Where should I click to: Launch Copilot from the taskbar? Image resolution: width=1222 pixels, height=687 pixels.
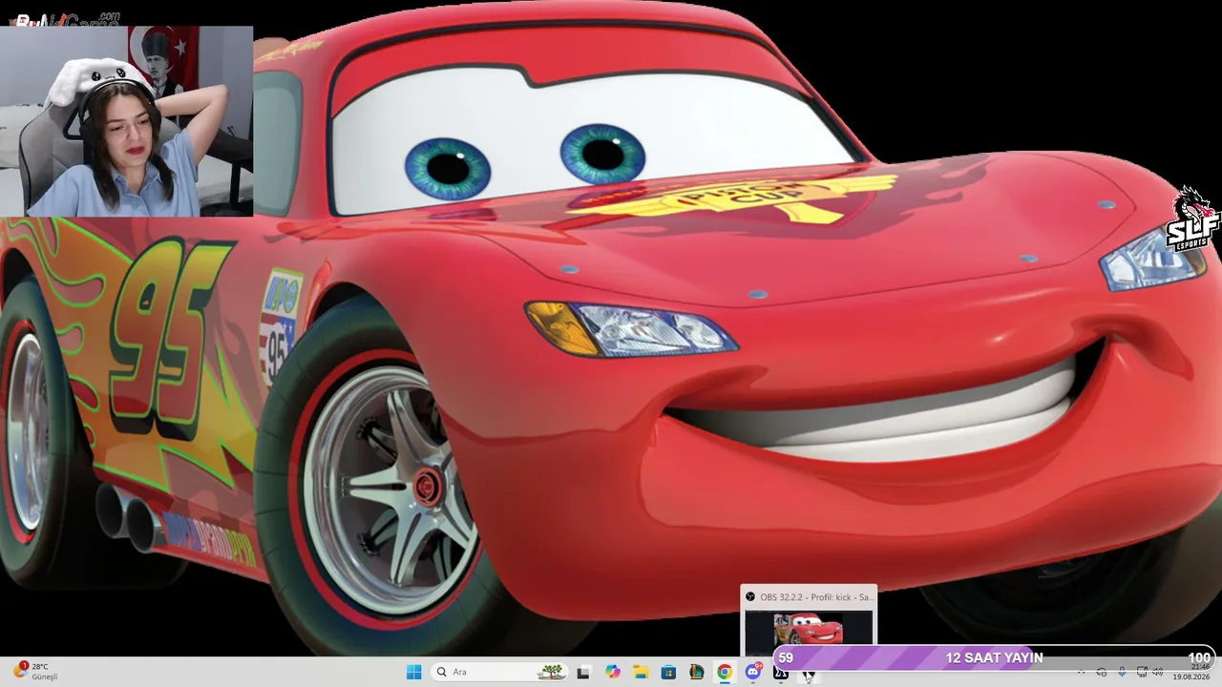tap(613, 672)
